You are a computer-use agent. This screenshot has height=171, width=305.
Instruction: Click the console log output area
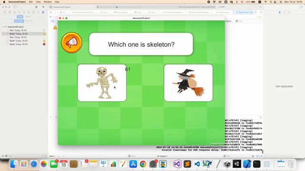pyautogui.click(x=209, y=135)
